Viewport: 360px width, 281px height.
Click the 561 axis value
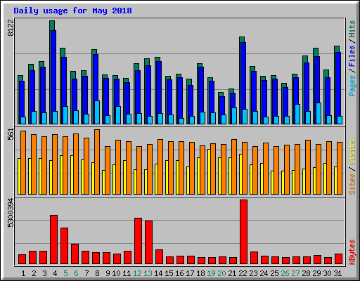(11, 134)
